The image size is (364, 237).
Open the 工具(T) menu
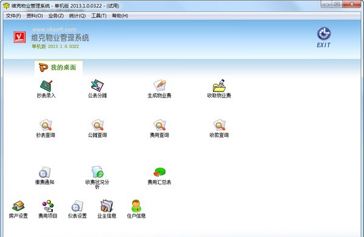tap(99, 16)
